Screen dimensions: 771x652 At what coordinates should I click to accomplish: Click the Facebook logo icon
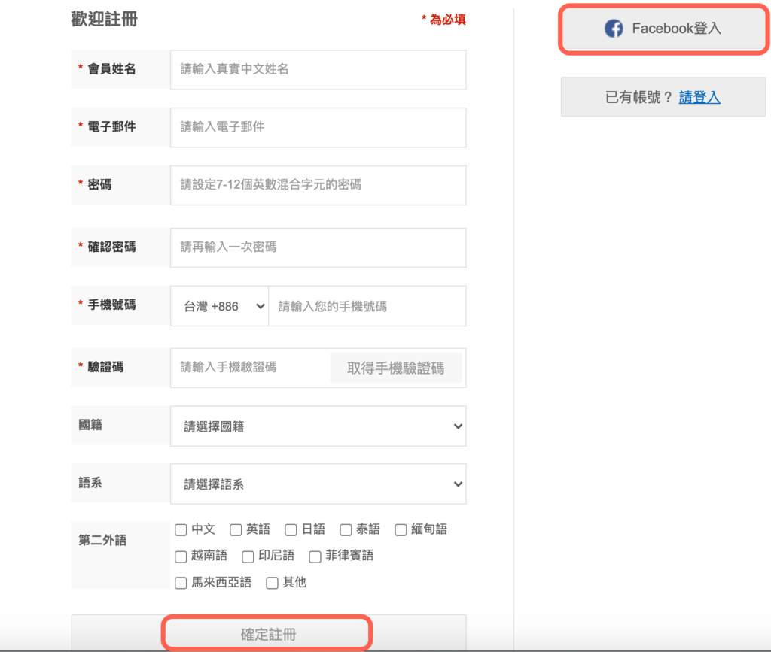[614, 28]
